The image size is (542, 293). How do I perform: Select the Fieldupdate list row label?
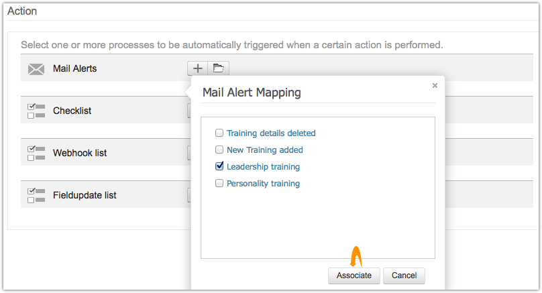coord(85,195)
